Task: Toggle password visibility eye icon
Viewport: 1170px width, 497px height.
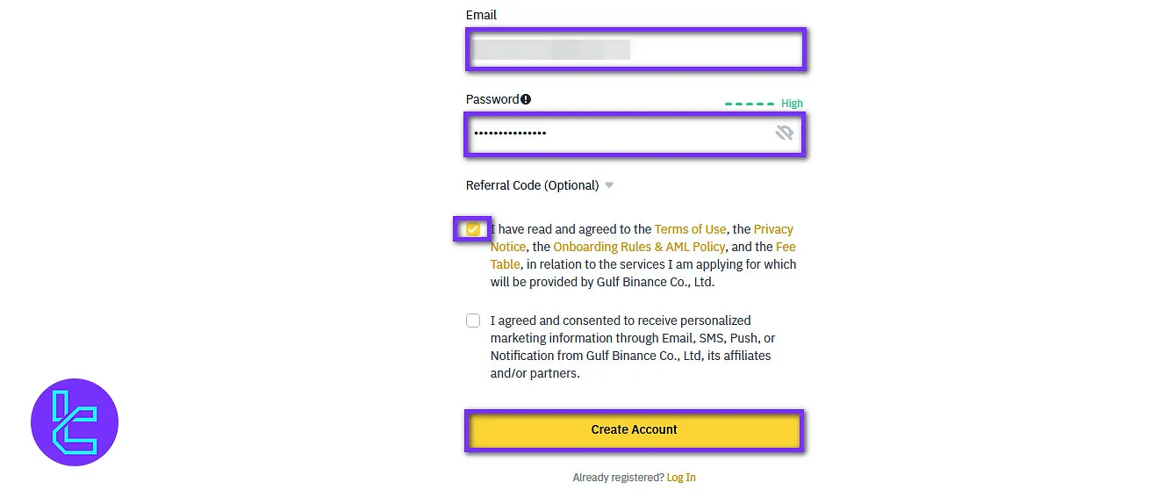Action: click(784, 133)
